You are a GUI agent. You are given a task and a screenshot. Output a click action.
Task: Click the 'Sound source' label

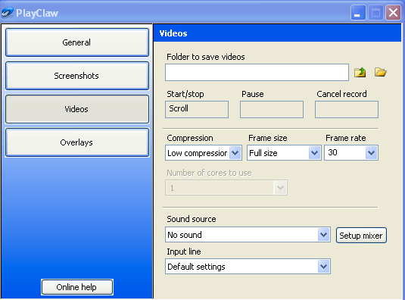pos(192,219)
